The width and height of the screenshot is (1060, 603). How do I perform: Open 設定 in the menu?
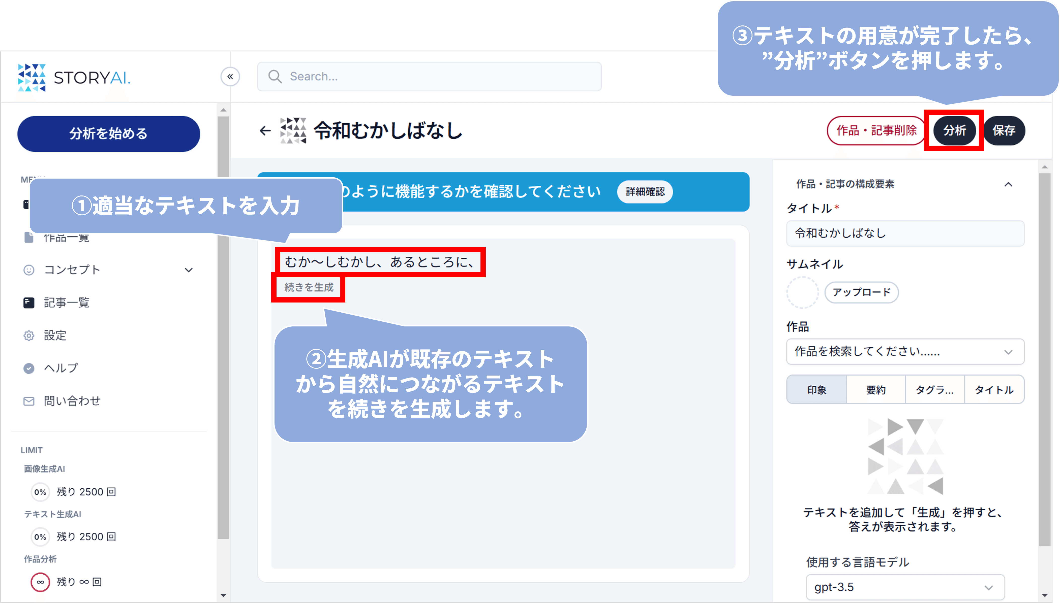pos(55,336)
